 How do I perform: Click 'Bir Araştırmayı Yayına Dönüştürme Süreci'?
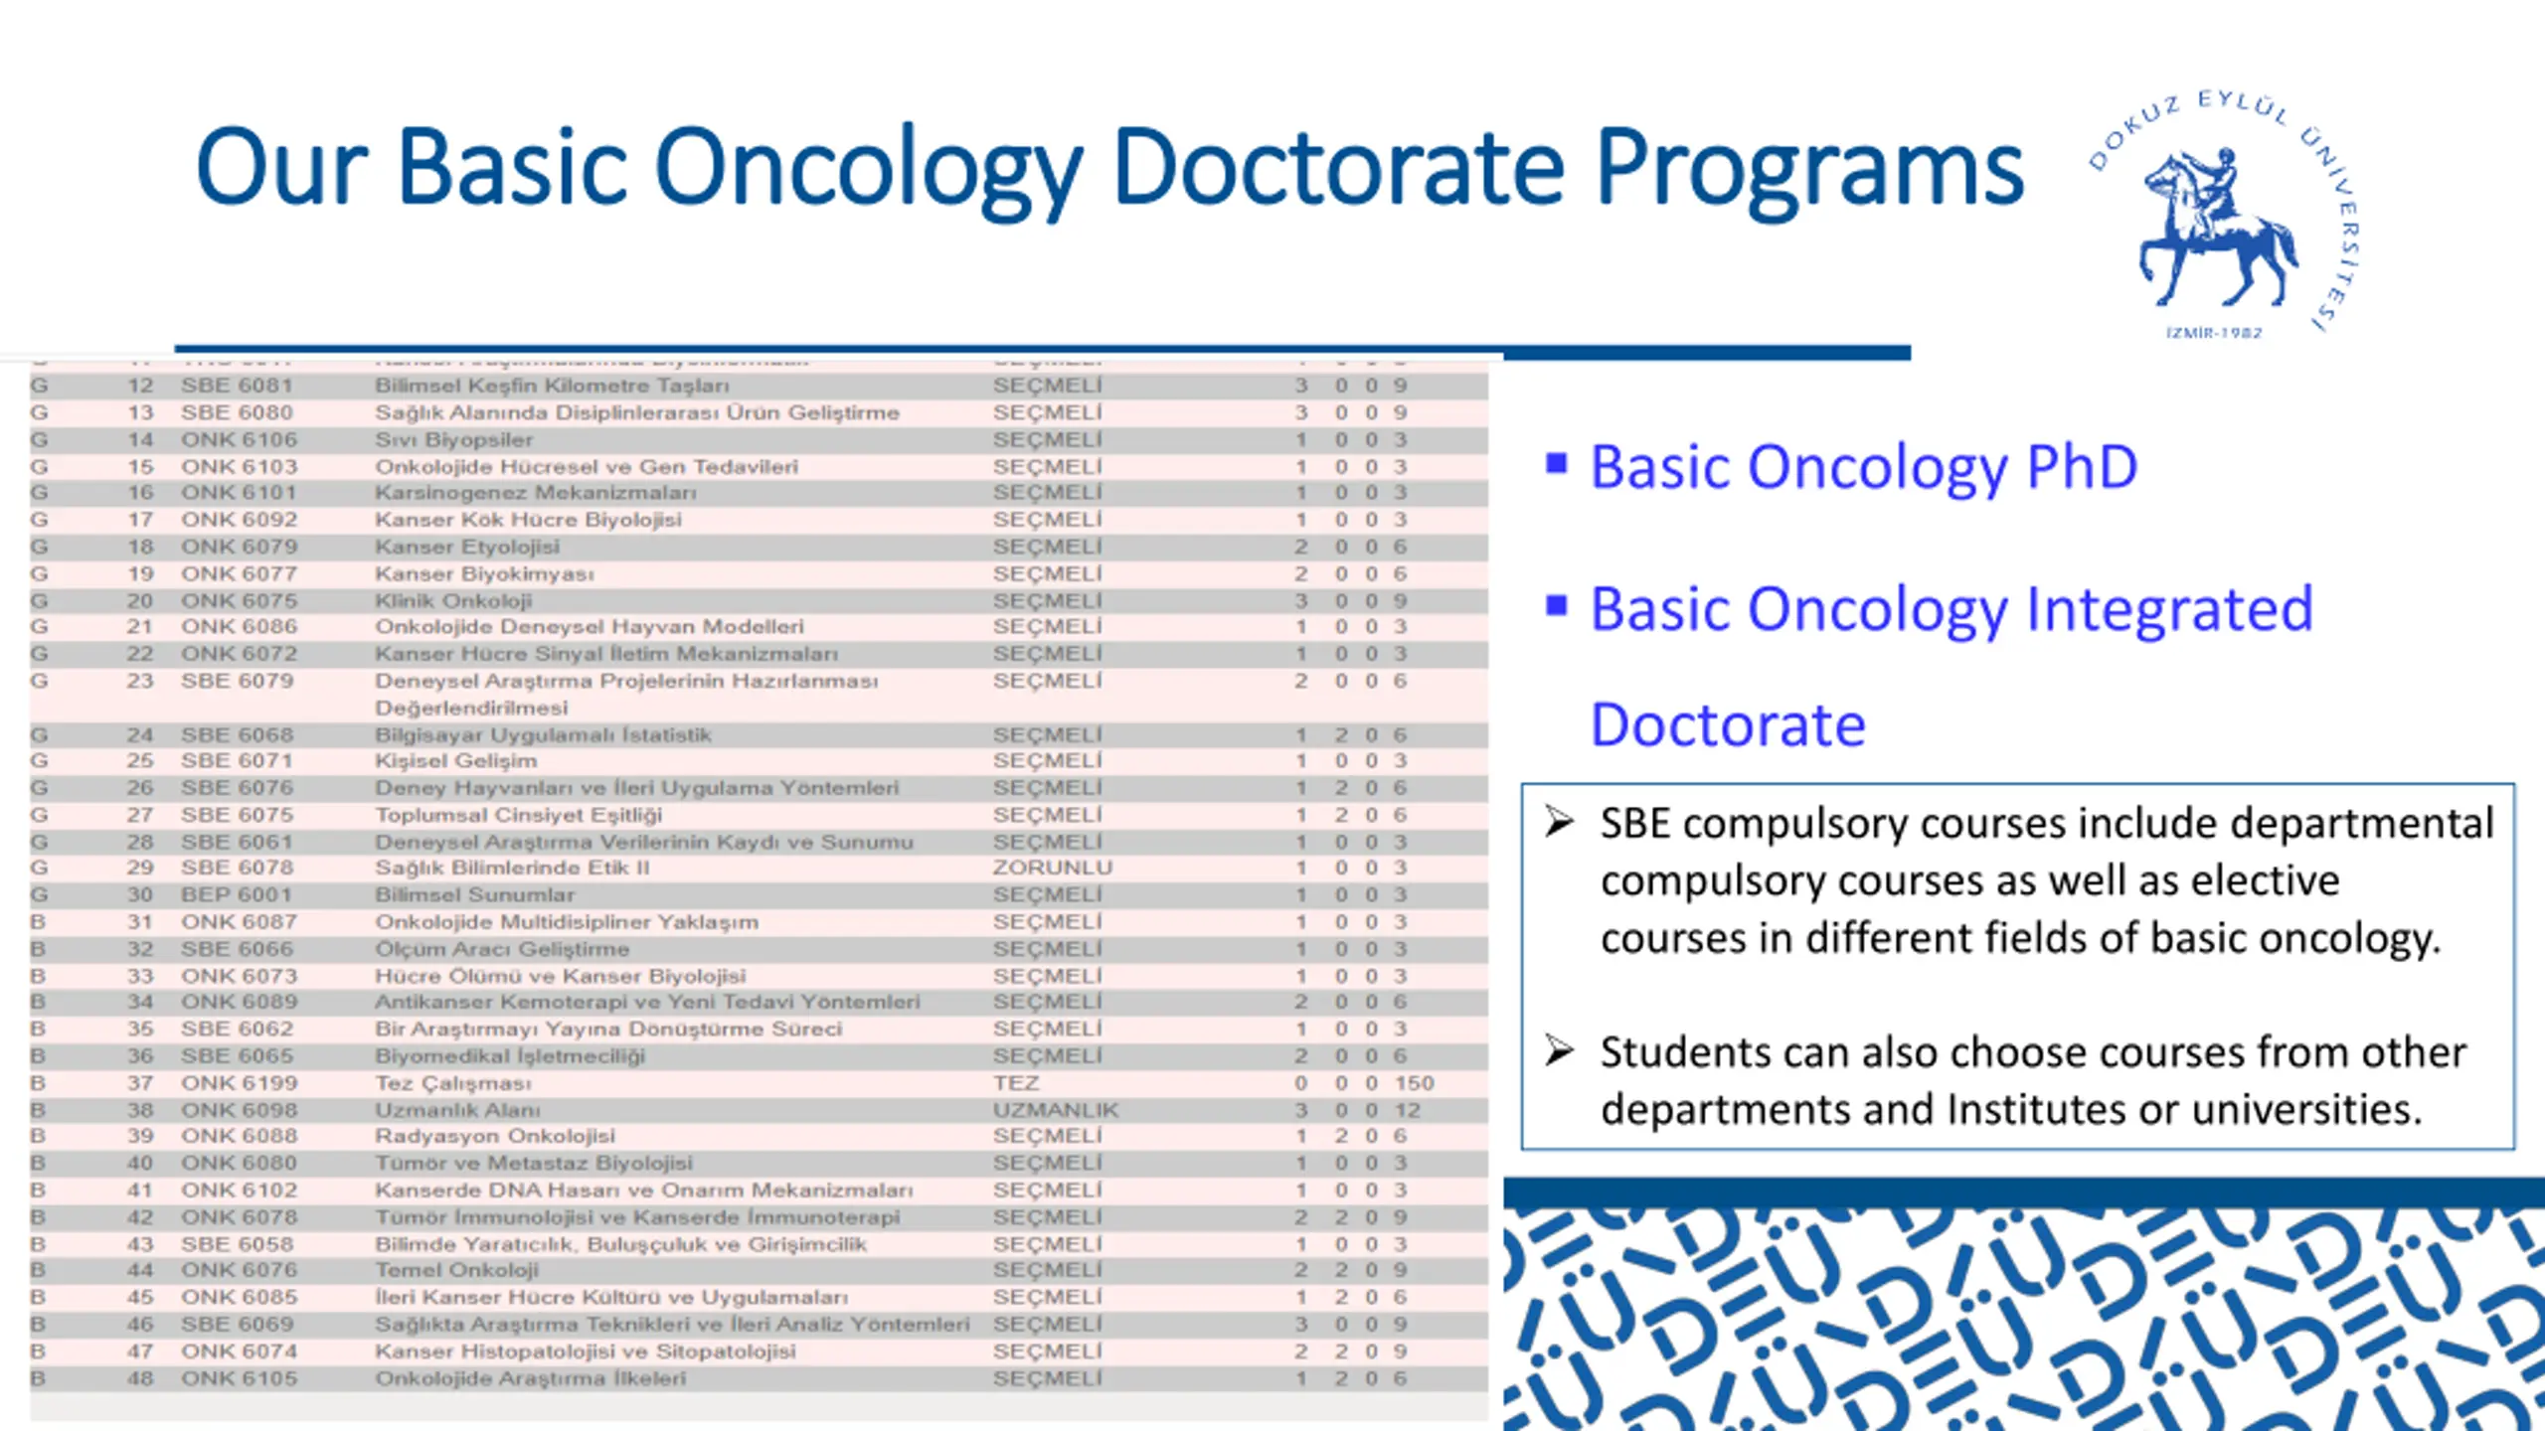[608, 1029]
